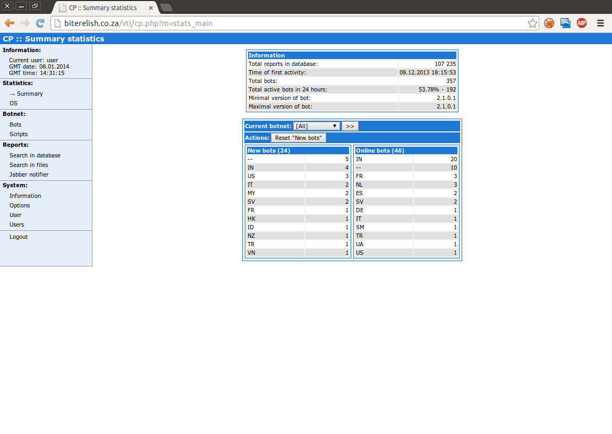Open the Chrome hamburger menu

600,23
